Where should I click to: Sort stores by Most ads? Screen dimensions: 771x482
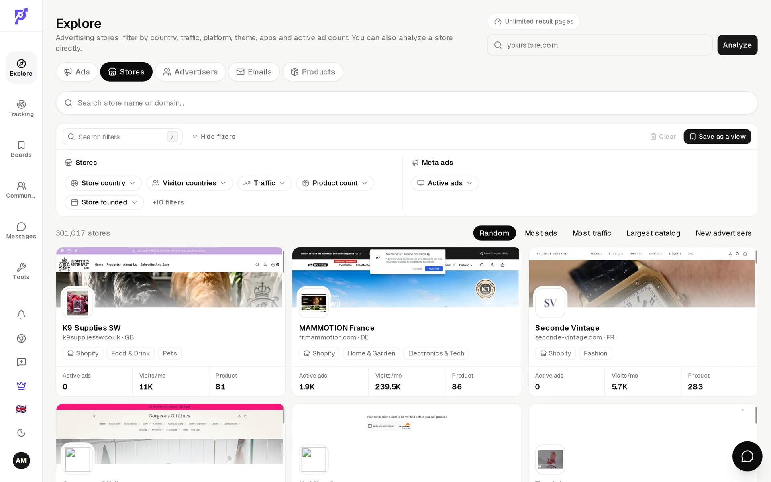[541, 233]
